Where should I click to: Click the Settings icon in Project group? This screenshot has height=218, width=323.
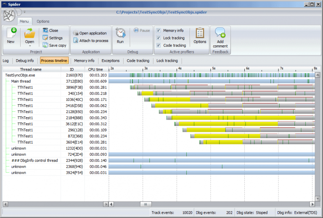click(x=46, y=38)
